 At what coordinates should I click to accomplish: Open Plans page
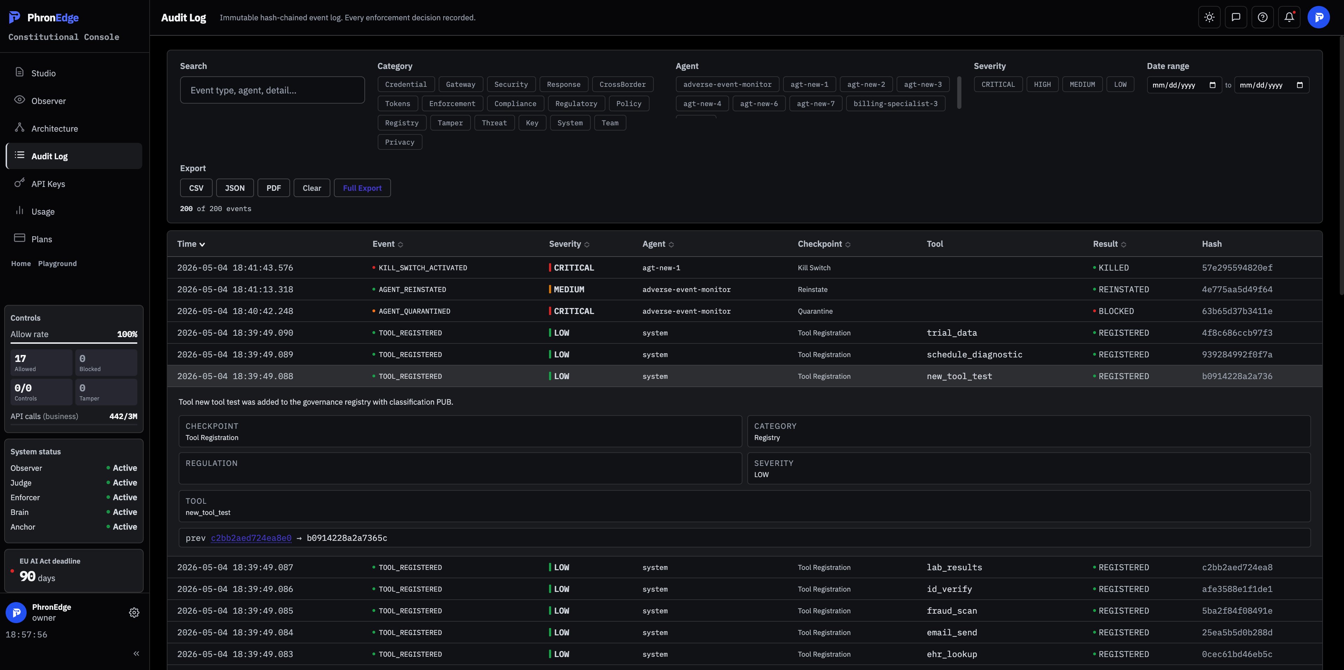(x=74, y=239)
